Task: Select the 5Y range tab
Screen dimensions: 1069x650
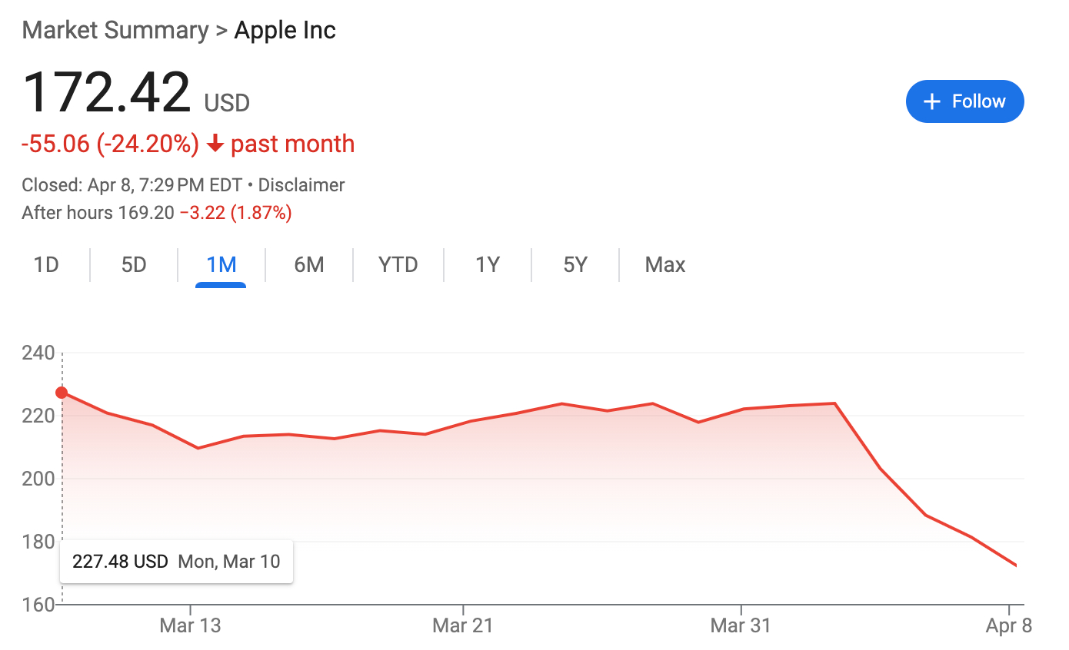Action: 575,265
